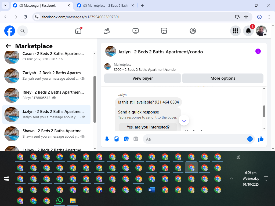Open notifications bell with badge 3

[248, 31]
